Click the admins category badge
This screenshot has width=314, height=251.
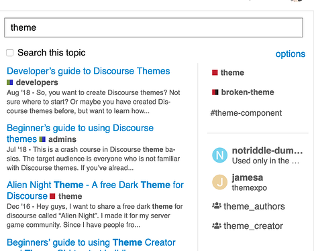pyautogui.click(x=58, y=139)
